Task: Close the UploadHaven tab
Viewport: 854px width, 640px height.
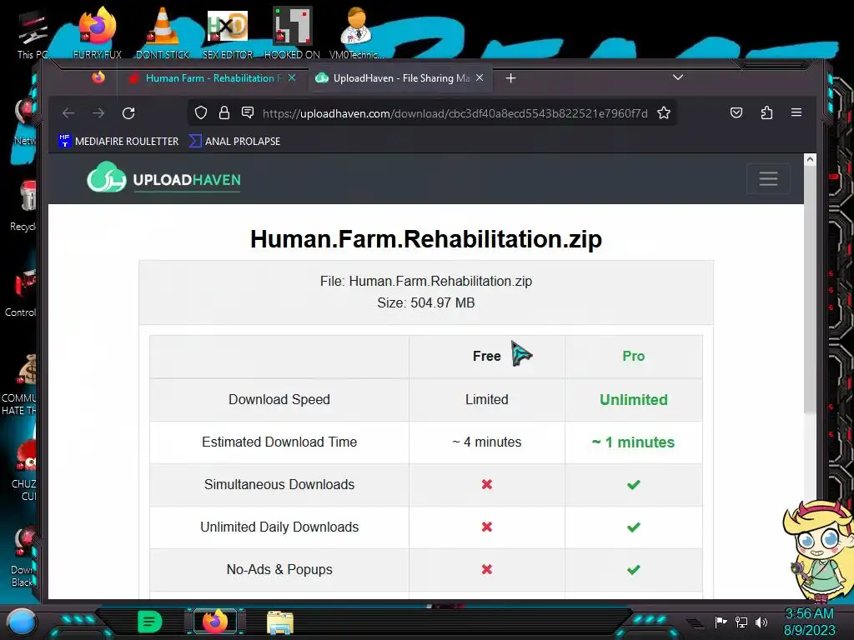Action: tap(480, 77)
